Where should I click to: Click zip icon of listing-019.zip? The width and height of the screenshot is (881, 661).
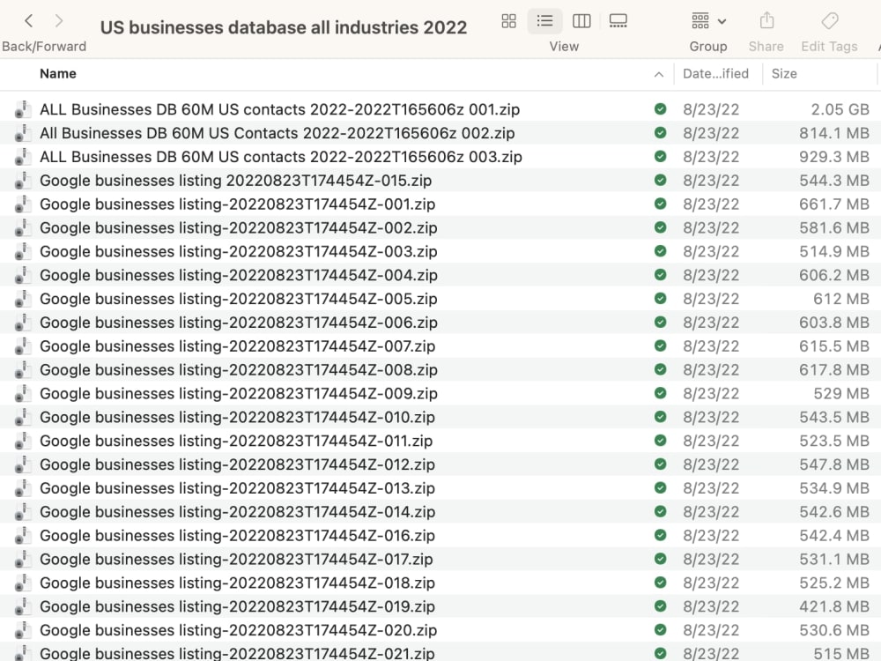point(22,606)
